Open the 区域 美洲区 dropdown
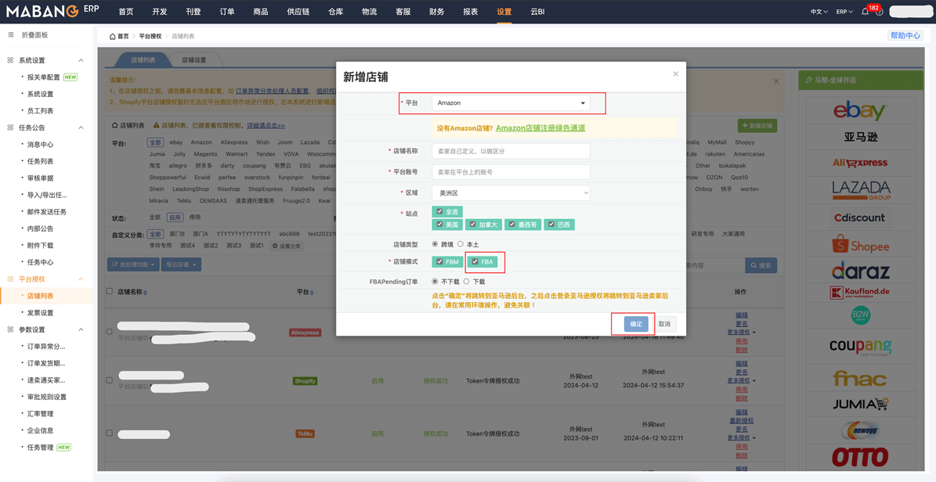 pos(510,193)
